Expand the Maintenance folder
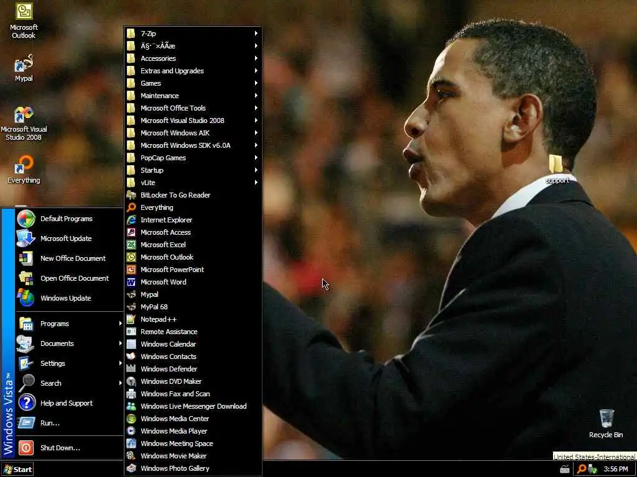 pos(193,96)
